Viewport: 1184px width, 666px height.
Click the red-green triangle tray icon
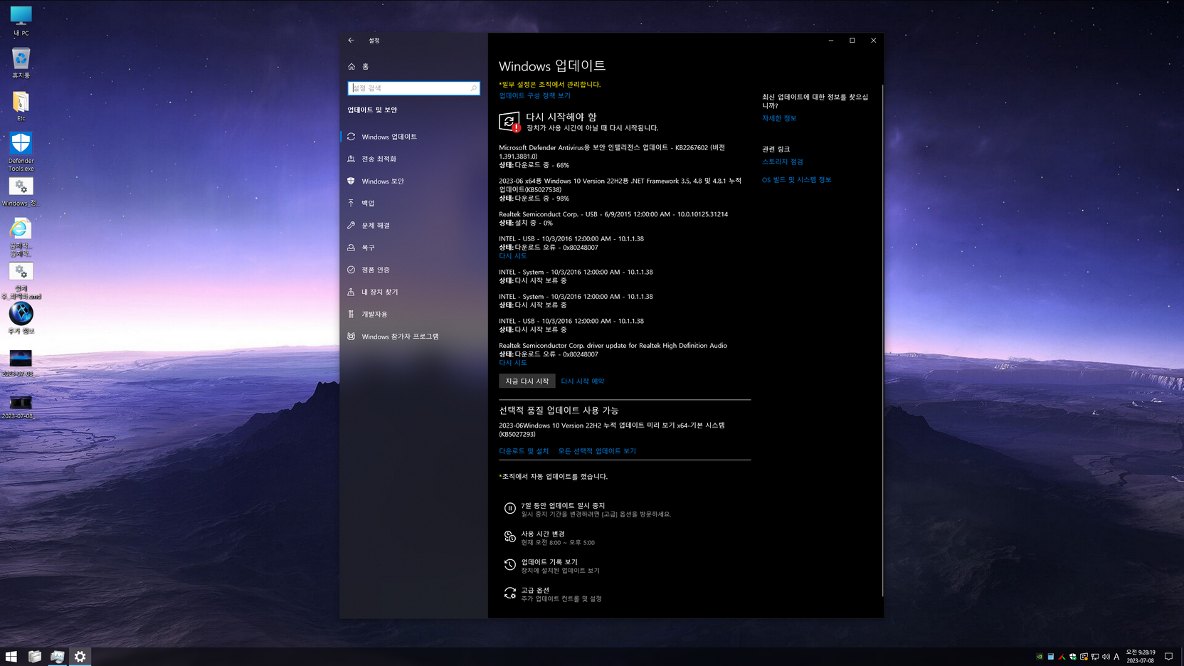click(x=1062, y=657)
